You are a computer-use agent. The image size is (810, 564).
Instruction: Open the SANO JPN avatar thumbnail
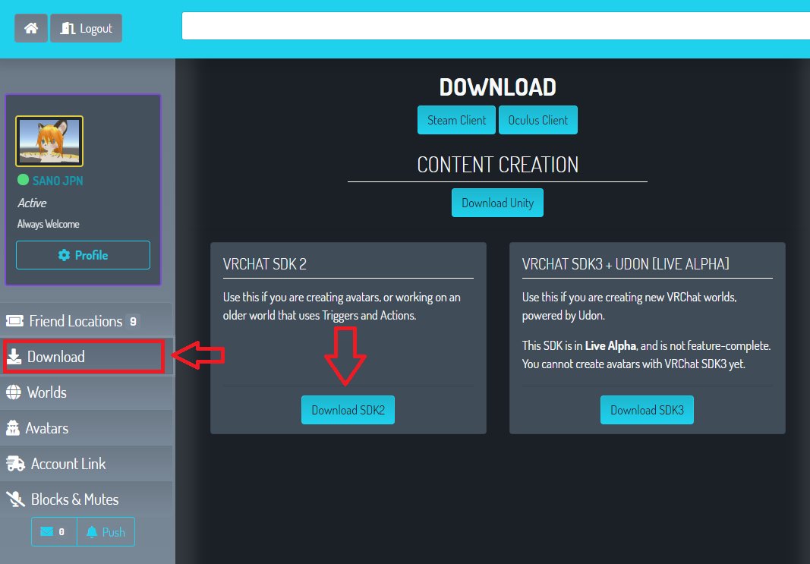[x=49, y=141]
